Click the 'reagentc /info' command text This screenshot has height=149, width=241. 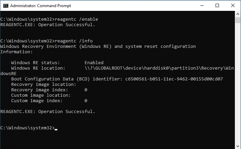click(74, 41)
